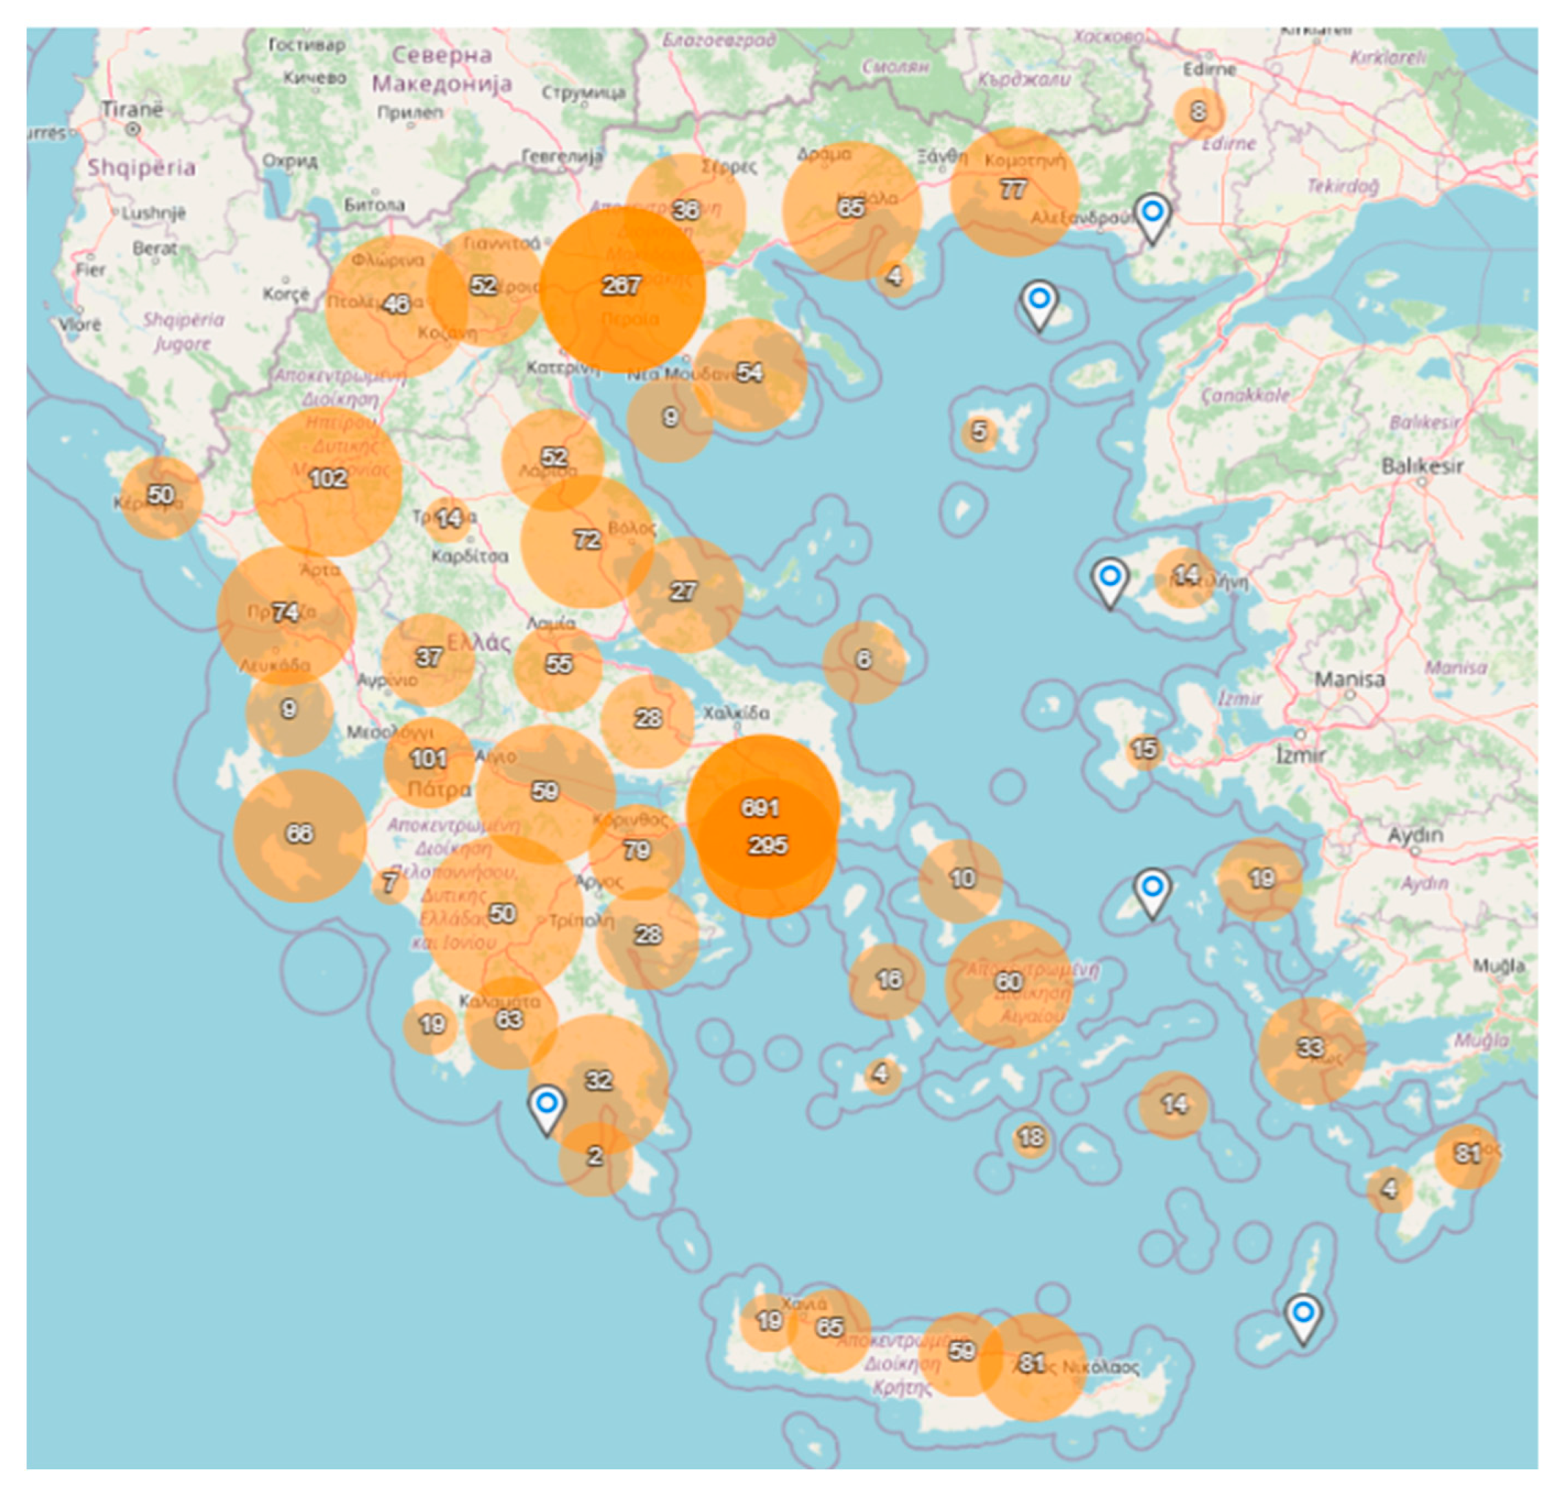The width and height of the screenshot is (1564, 1494).
Task: Click the 5 cluster in northern Aegean
Action: click(x=979, y=433)
